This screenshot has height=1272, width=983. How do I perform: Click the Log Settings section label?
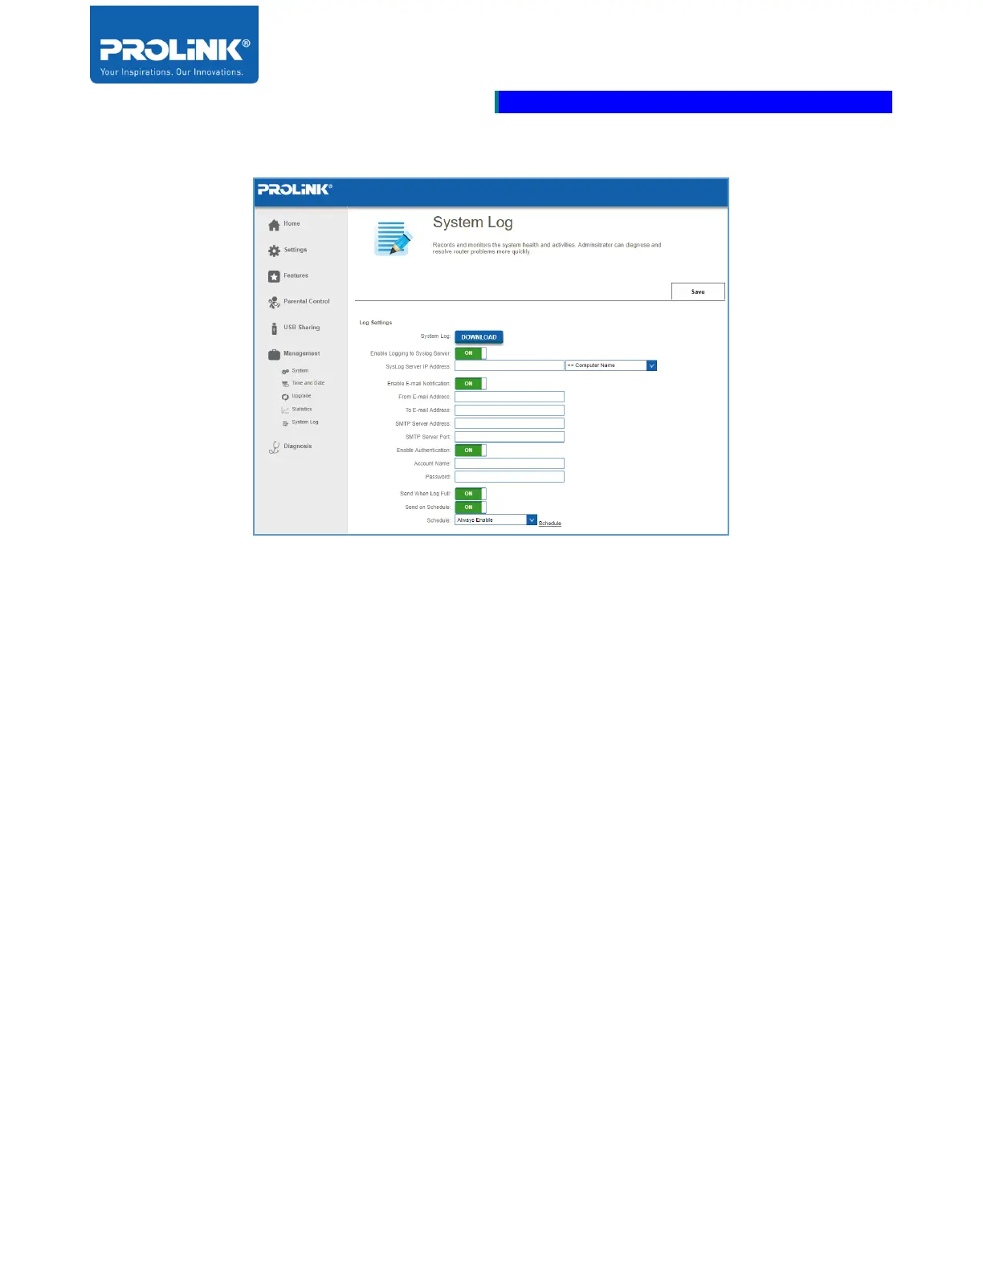(376, 323)
